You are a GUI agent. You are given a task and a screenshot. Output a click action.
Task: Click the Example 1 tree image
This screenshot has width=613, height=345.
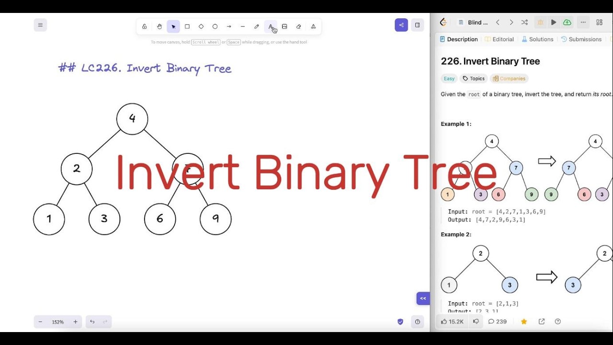click(x=527, y=168)
